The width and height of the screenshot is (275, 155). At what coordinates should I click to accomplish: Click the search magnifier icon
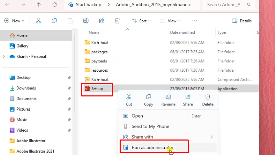coord(249,4)
